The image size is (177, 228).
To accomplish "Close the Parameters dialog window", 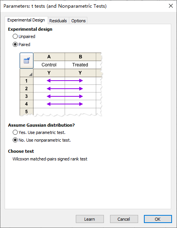I will coord(171,6).
